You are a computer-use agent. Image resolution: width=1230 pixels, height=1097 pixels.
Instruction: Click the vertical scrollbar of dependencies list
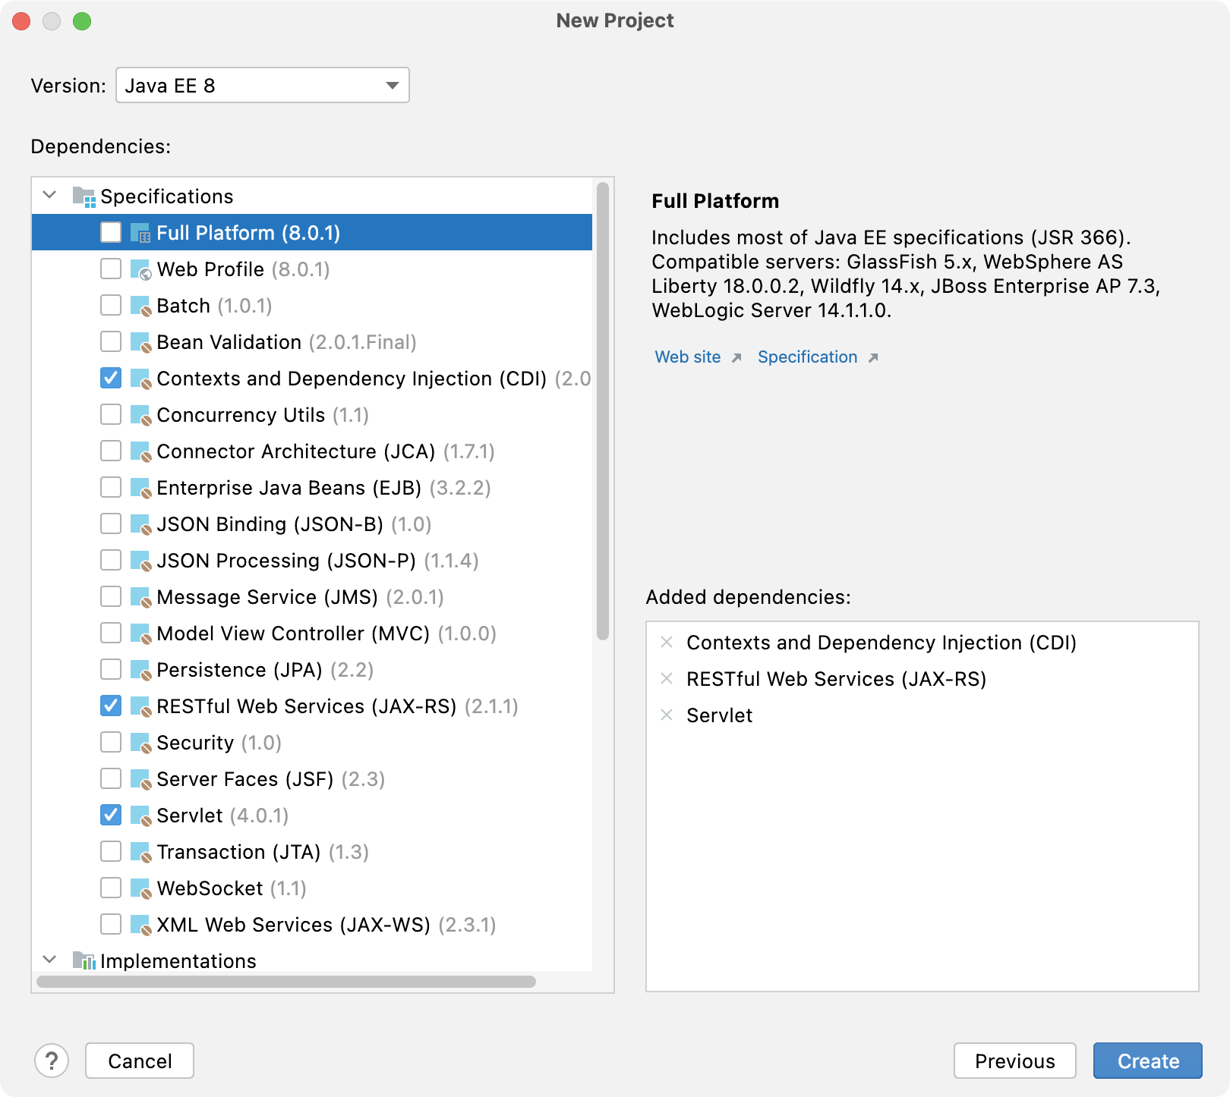[603, 411]
